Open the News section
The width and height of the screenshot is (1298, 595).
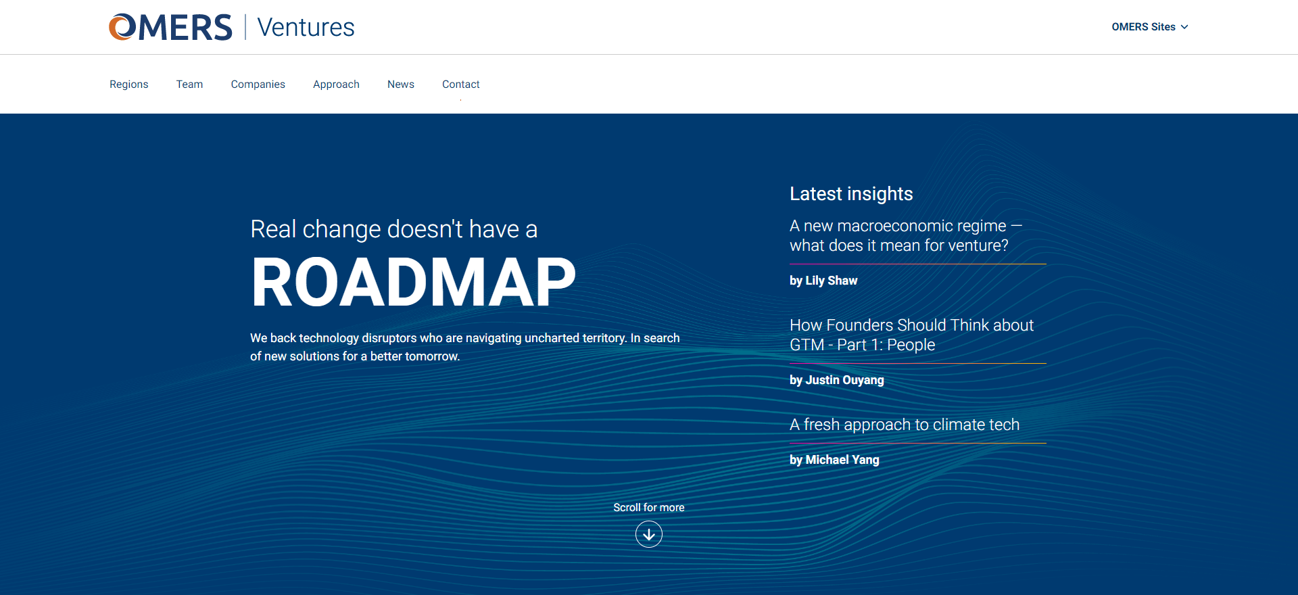pos(401,85)
